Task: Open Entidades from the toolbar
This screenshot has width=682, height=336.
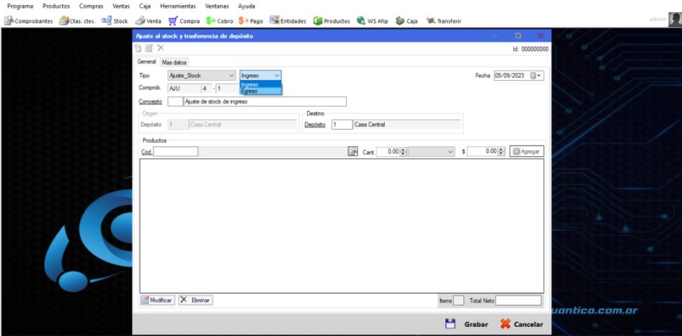Action: pos(288,21)
